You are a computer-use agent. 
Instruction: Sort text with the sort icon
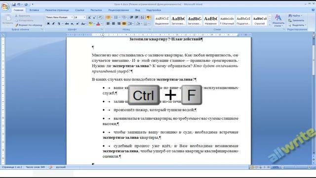coord(143,18)
